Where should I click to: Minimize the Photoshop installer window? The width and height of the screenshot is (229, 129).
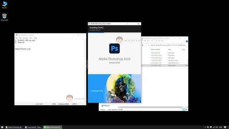127,24
